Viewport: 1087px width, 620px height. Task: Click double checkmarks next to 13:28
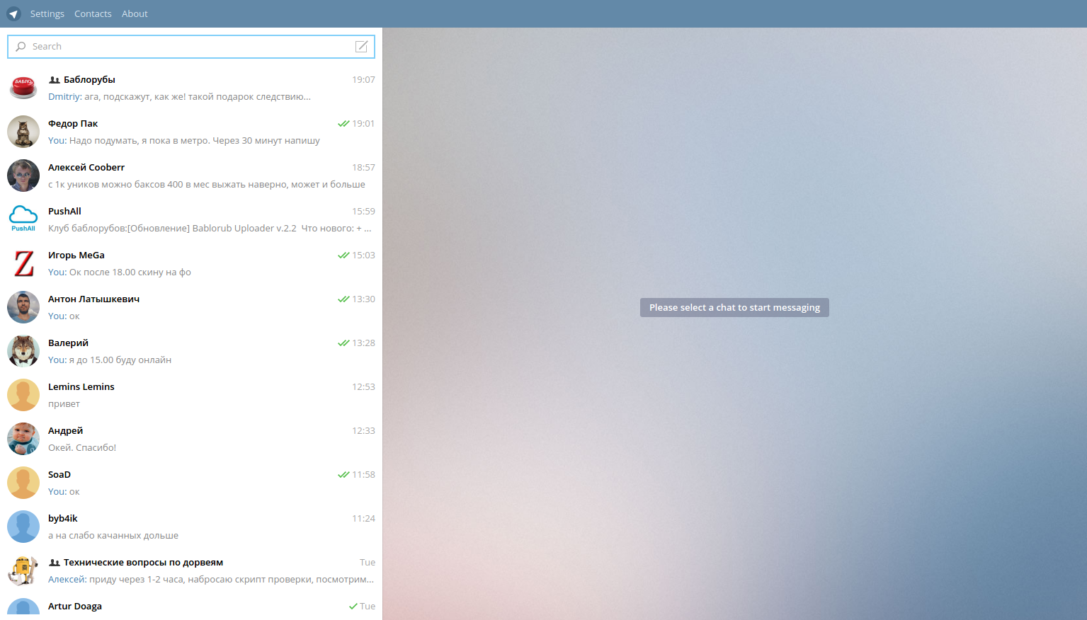343,343
